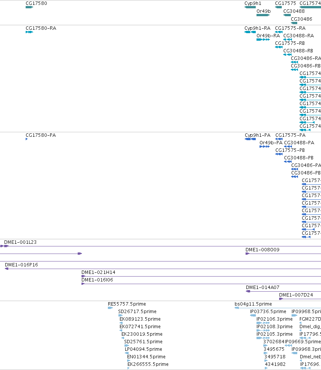321x370 pixels.
Task: Click the 3495675 sequence label
Action: [274, 349]
